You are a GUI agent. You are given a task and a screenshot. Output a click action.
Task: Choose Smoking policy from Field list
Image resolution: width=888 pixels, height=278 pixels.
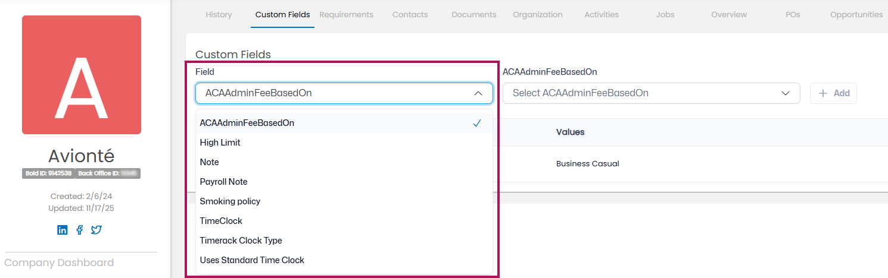coord(344,201)
